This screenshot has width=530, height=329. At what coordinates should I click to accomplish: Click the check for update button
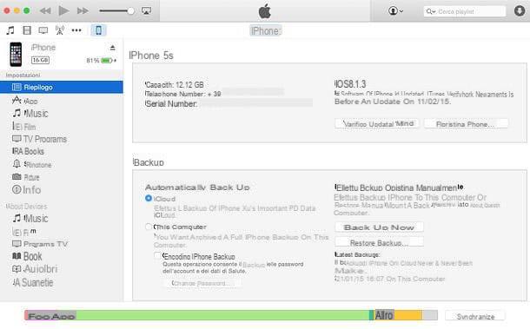point(377,124)
